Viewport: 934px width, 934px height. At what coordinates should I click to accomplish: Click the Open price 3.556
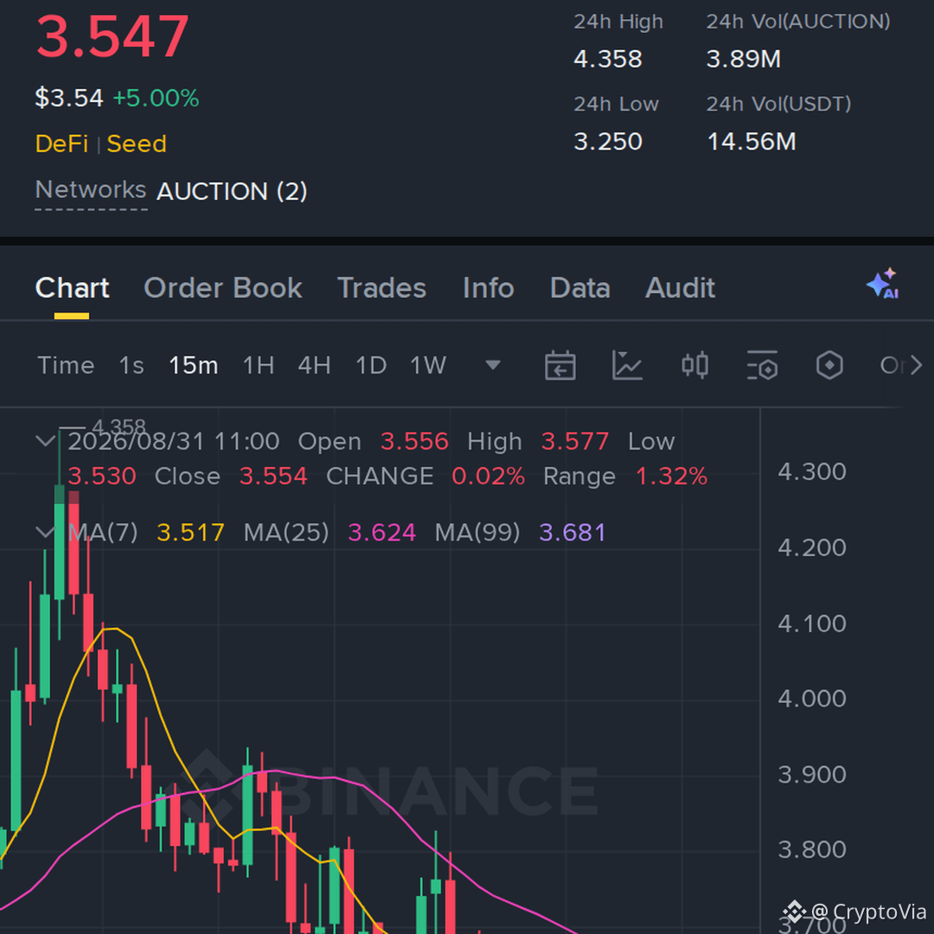click(414, 441)
